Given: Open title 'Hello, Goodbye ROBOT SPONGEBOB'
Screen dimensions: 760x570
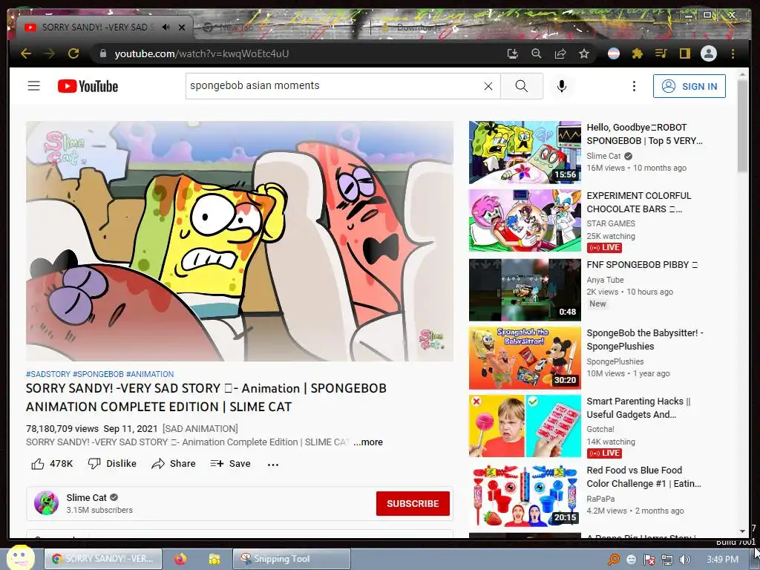Looking at the screenshot, I should point(644,134).
